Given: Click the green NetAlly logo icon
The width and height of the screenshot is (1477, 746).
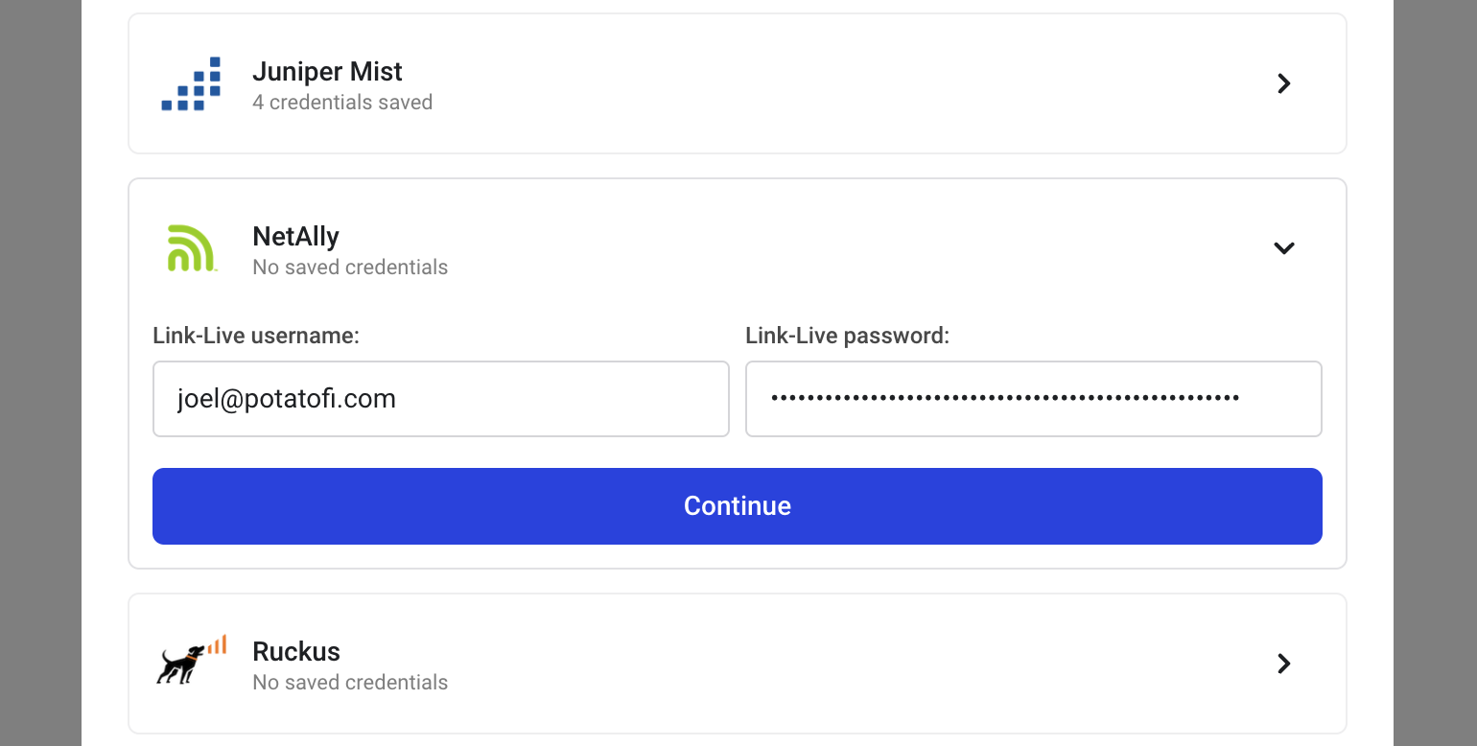Looking at the screenshot, I should 191,248.
